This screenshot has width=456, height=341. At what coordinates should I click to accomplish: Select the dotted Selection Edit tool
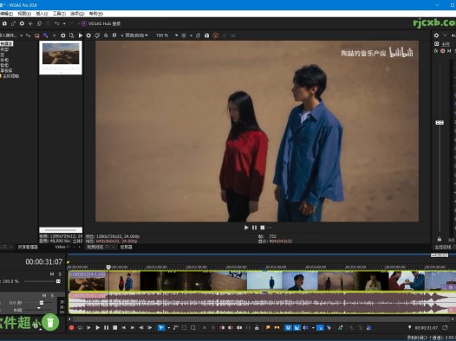point(184,328)
